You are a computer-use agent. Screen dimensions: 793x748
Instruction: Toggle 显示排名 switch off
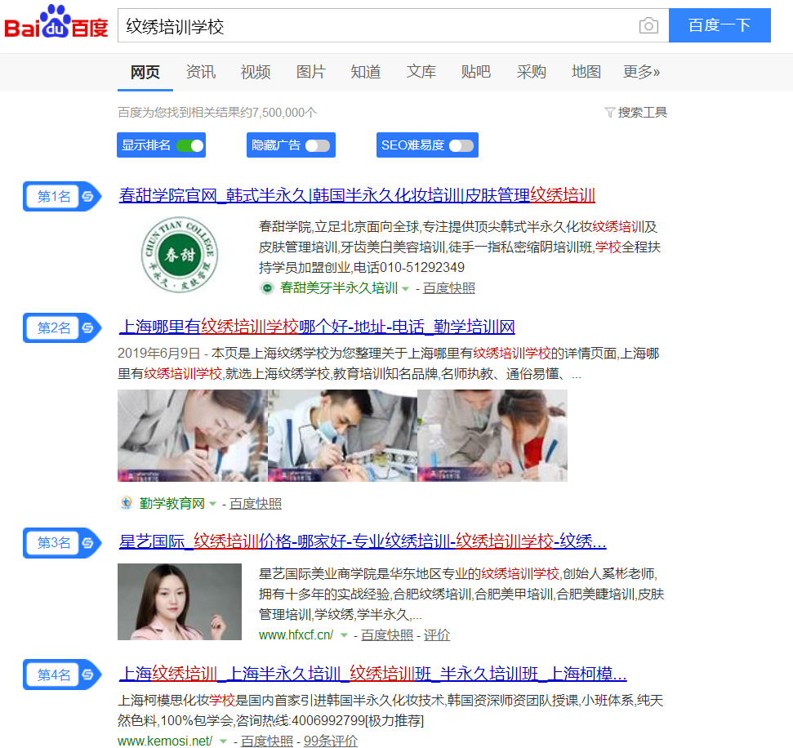pos(190,145)
